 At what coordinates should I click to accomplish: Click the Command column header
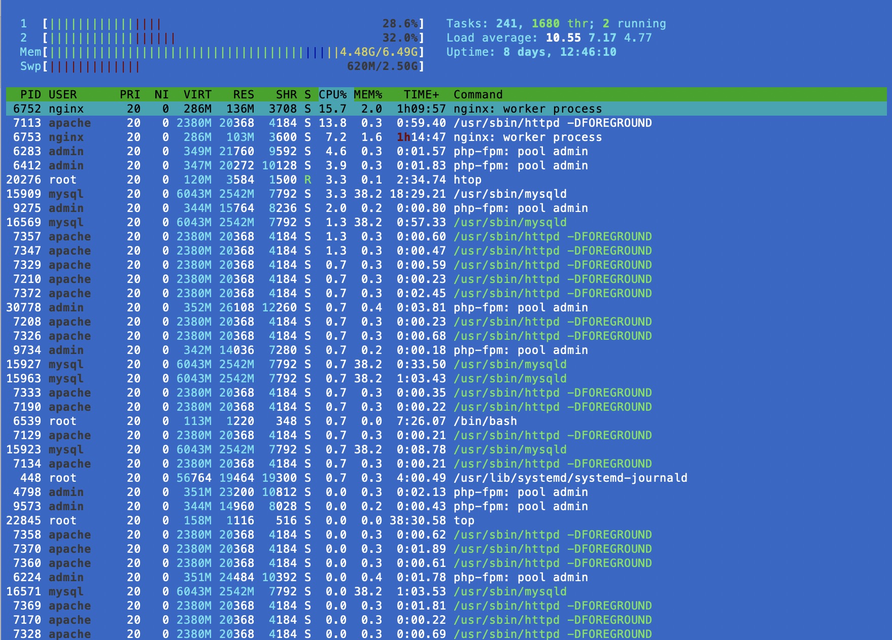point(478,95)
